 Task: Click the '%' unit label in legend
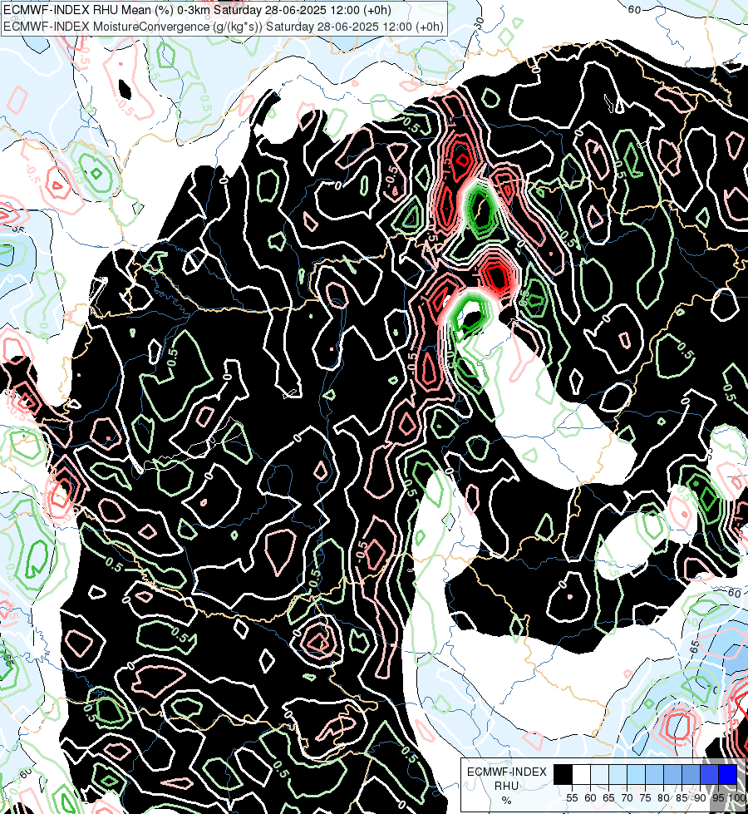pyautogui.click(x=507, y=801)
